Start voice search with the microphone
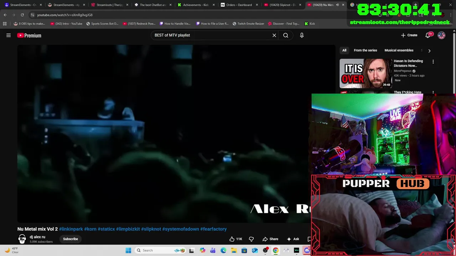Viewport: 456px width, 256px height. 302,35
